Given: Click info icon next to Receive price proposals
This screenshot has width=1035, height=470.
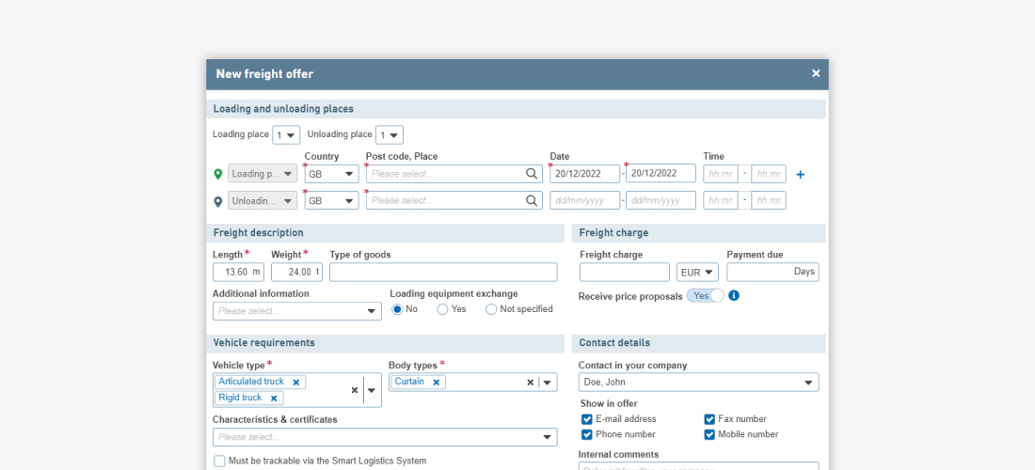Looking at the screenshot, I should [x=734, y=295].
